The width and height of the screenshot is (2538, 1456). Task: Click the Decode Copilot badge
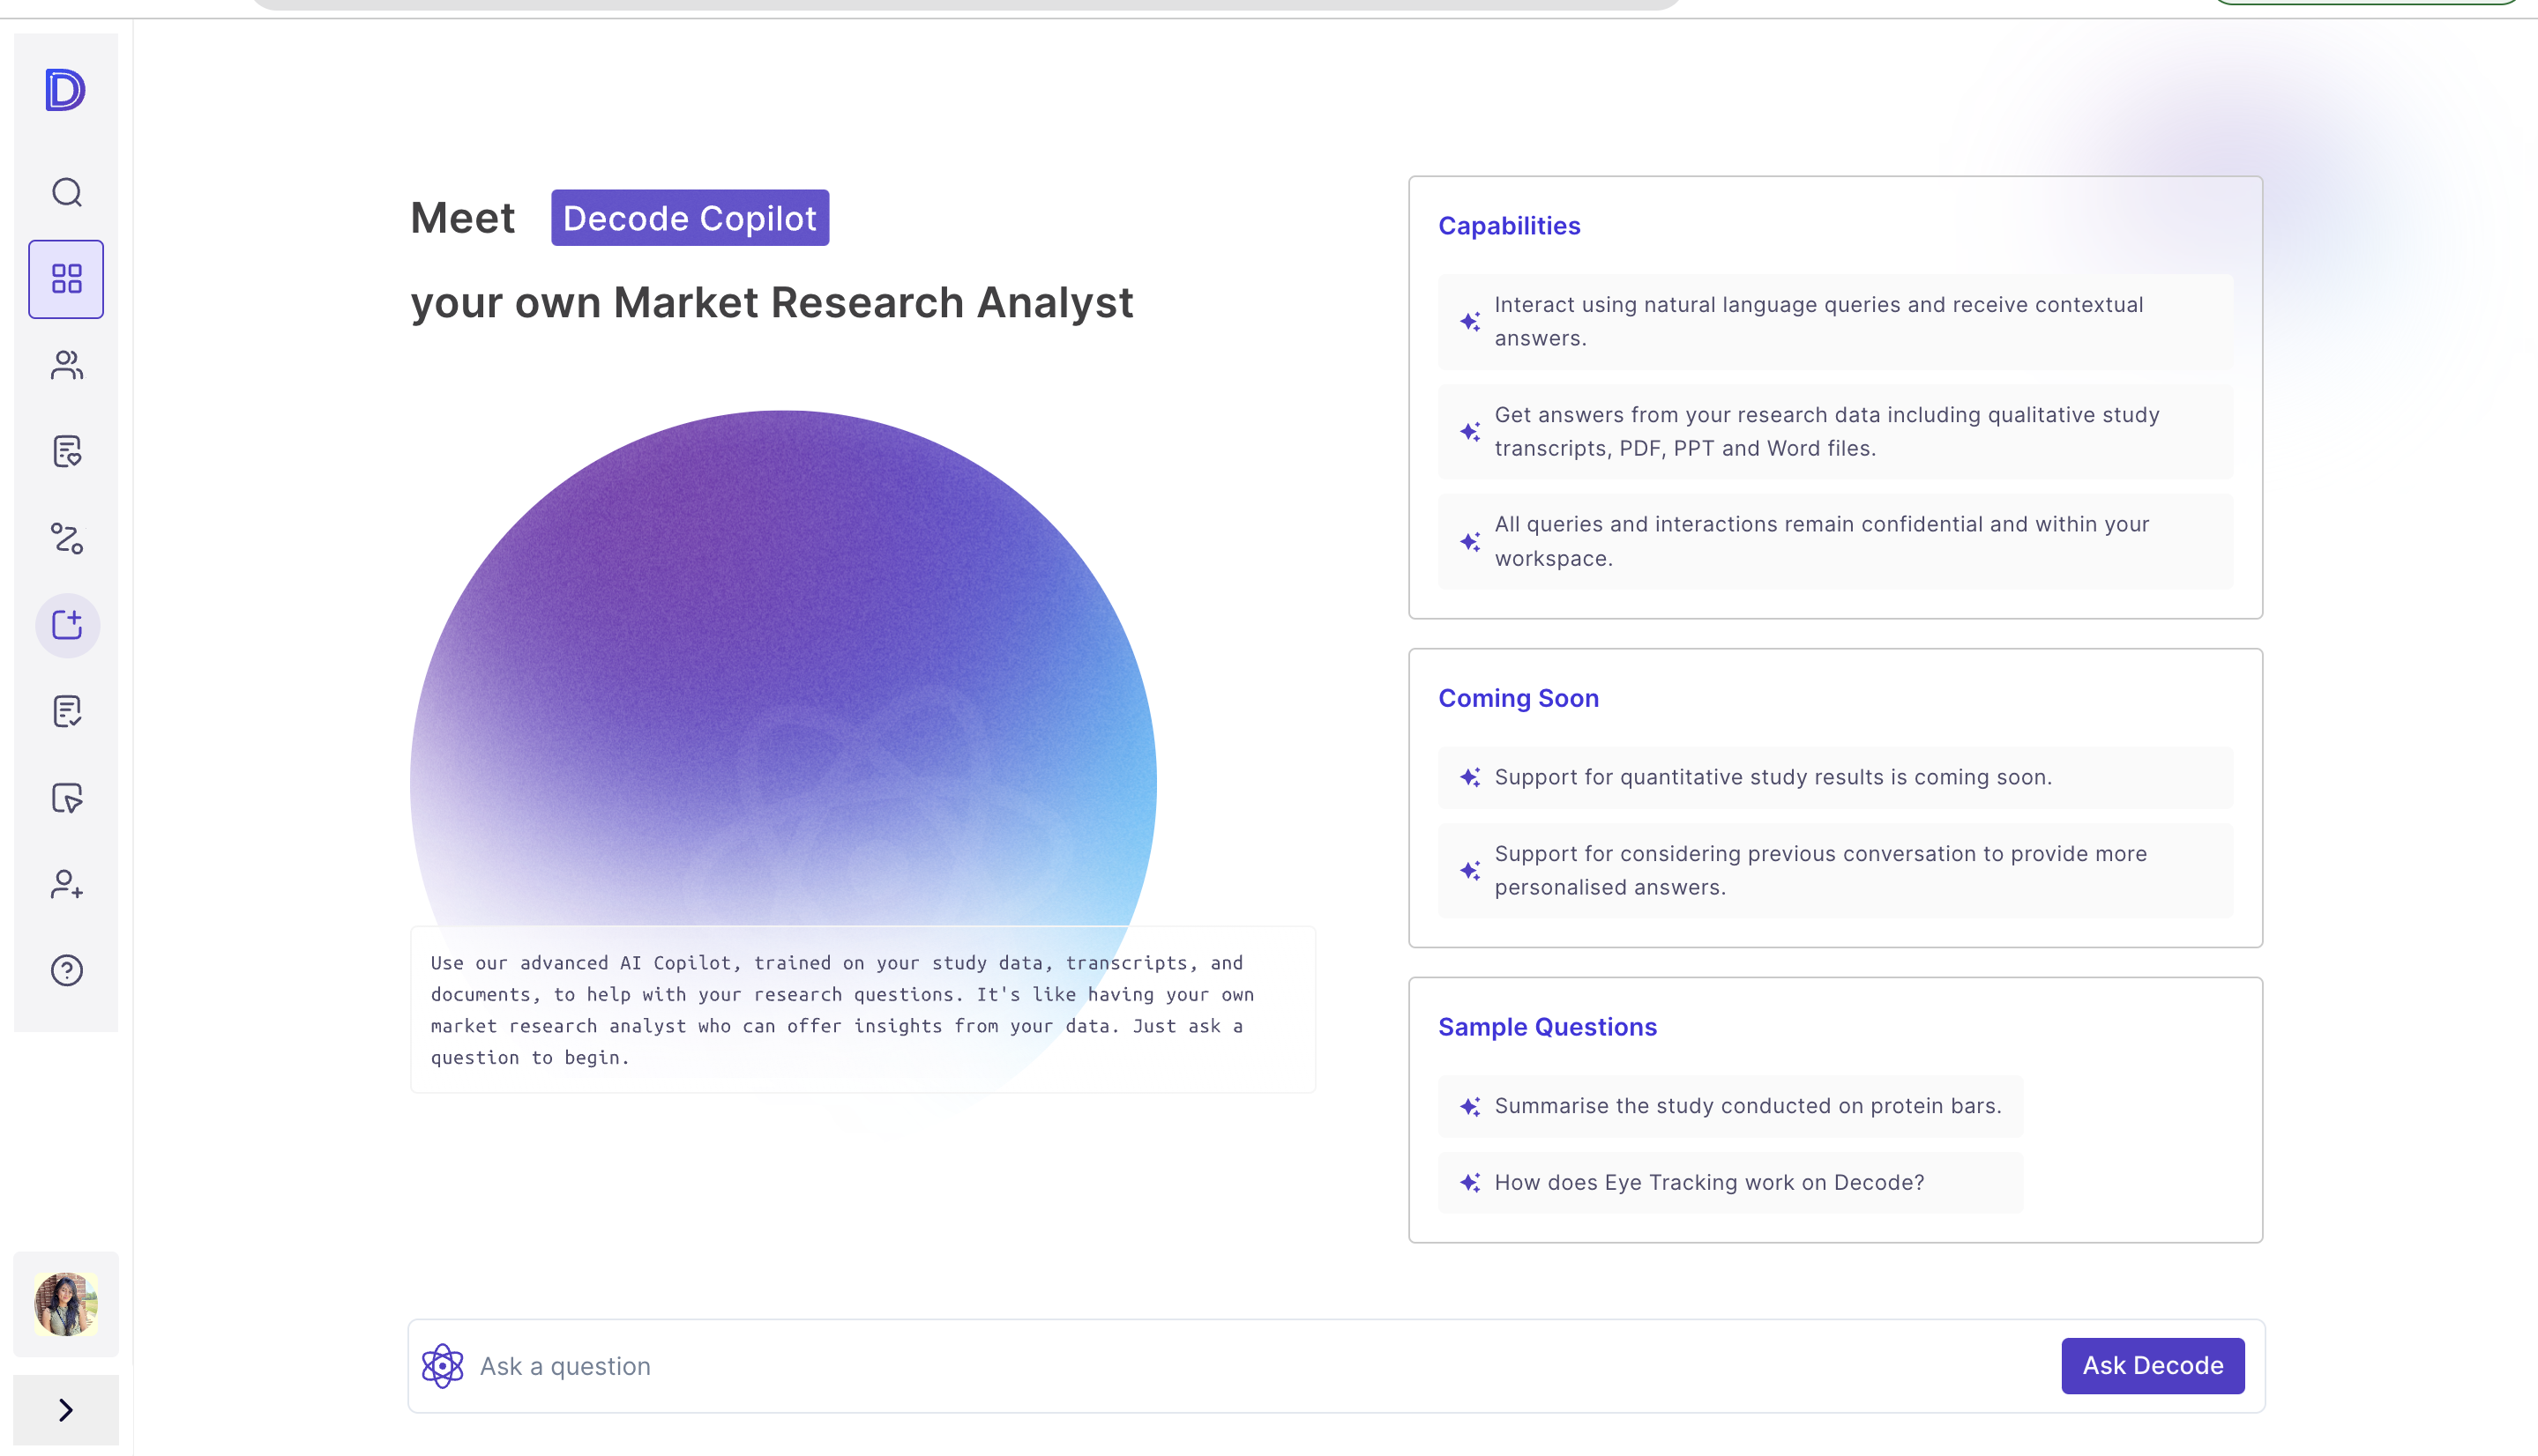[x=690, y=218]
